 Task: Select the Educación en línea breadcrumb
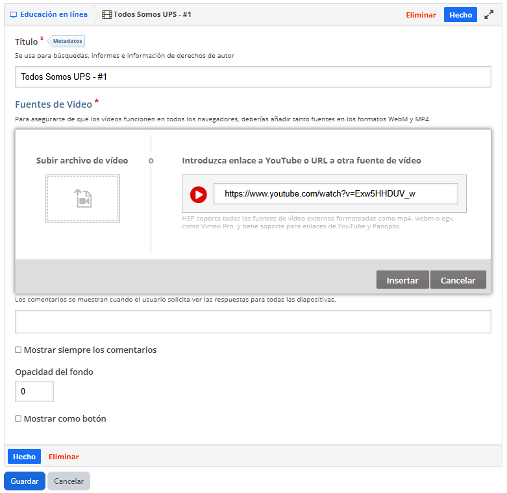pos(53,14)
